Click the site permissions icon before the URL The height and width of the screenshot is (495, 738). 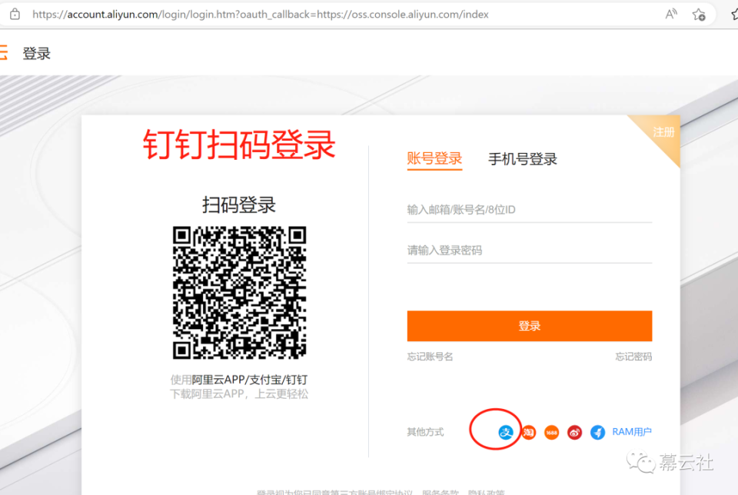(x=14, y=14)
